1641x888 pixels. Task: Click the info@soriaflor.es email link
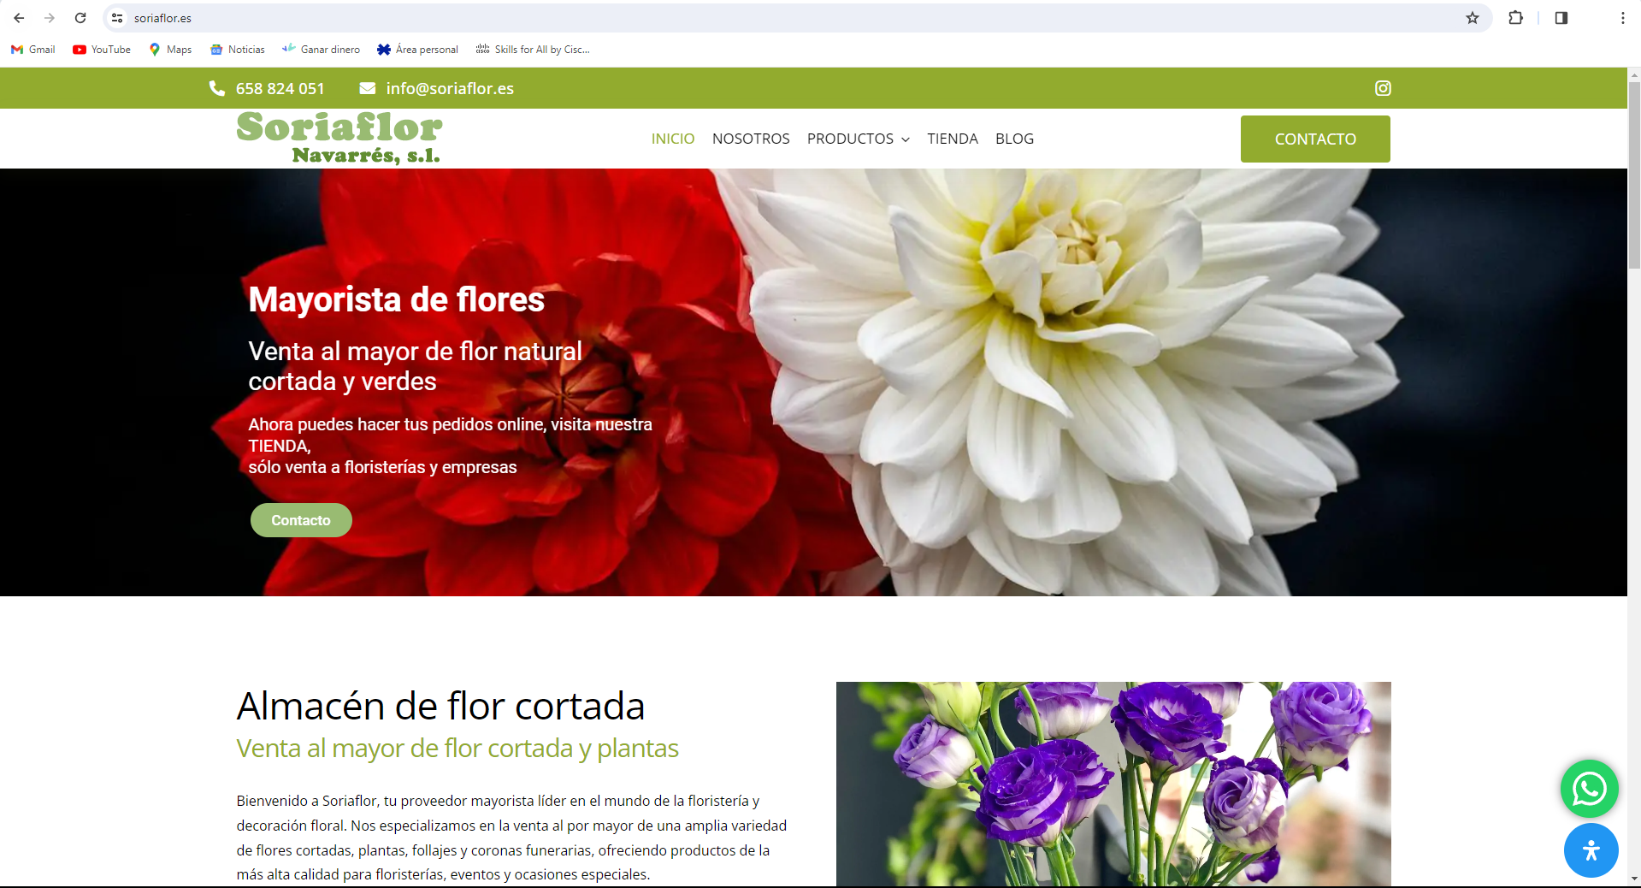(x=450, y=88)
